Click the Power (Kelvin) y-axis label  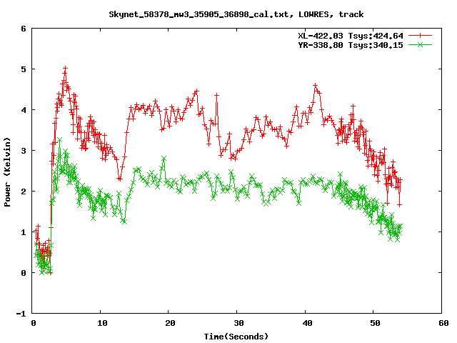click(7, 172)
